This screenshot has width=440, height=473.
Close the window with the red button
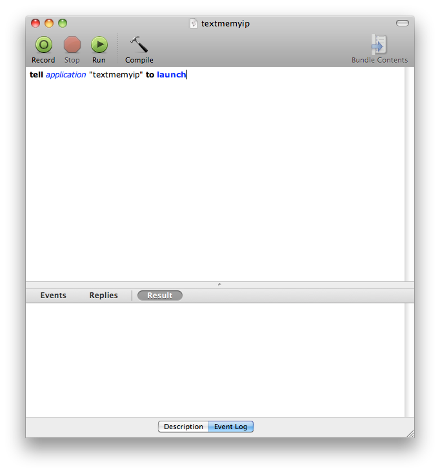35,23
